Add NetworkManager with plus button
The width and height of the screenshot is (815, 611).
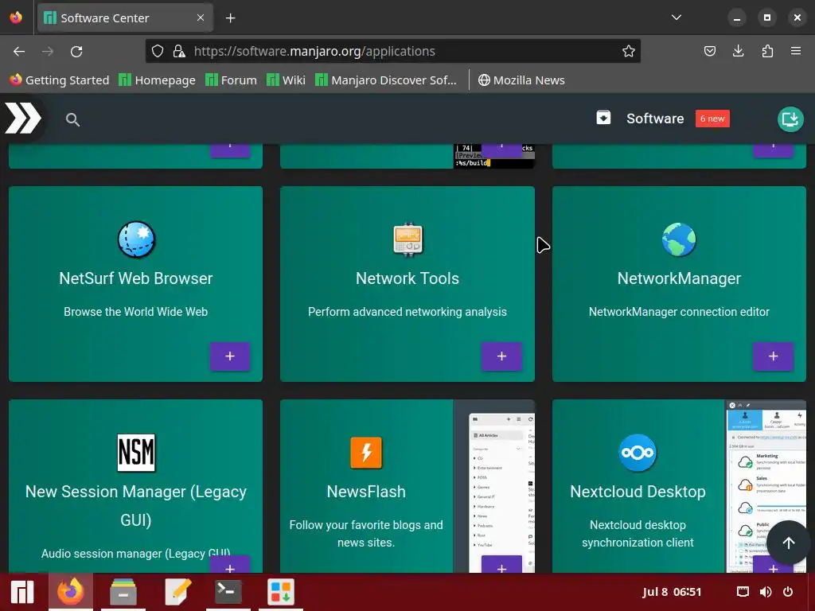[x=773, y=356]
